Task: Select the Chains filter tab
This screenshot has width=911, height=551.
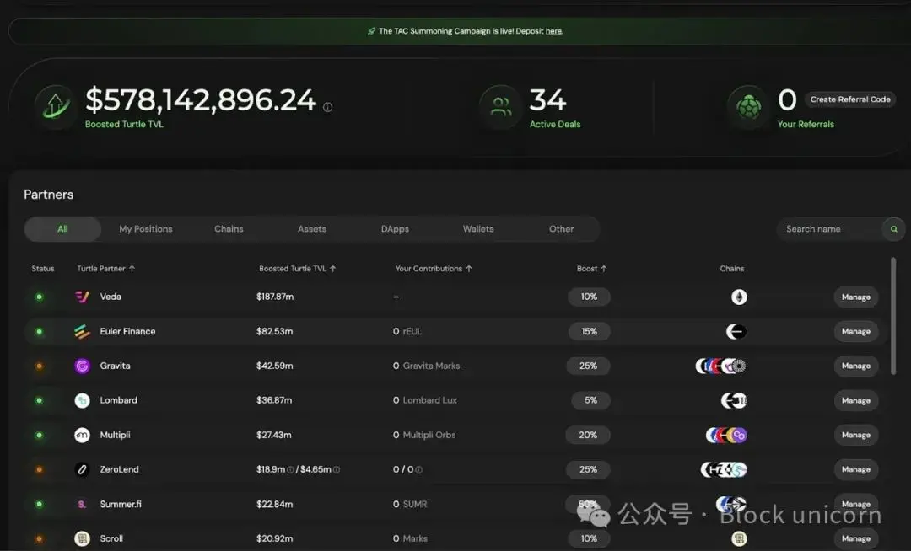Action: (x=229, y=229)
